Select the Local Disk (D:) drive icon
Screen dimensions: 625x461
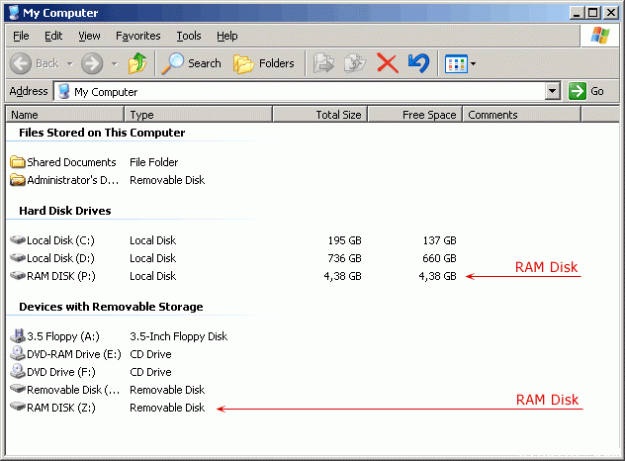coord(18,257)
